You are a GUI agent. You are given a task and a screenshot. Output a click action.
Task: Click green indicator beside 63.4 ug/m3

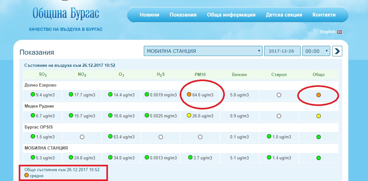110,136
